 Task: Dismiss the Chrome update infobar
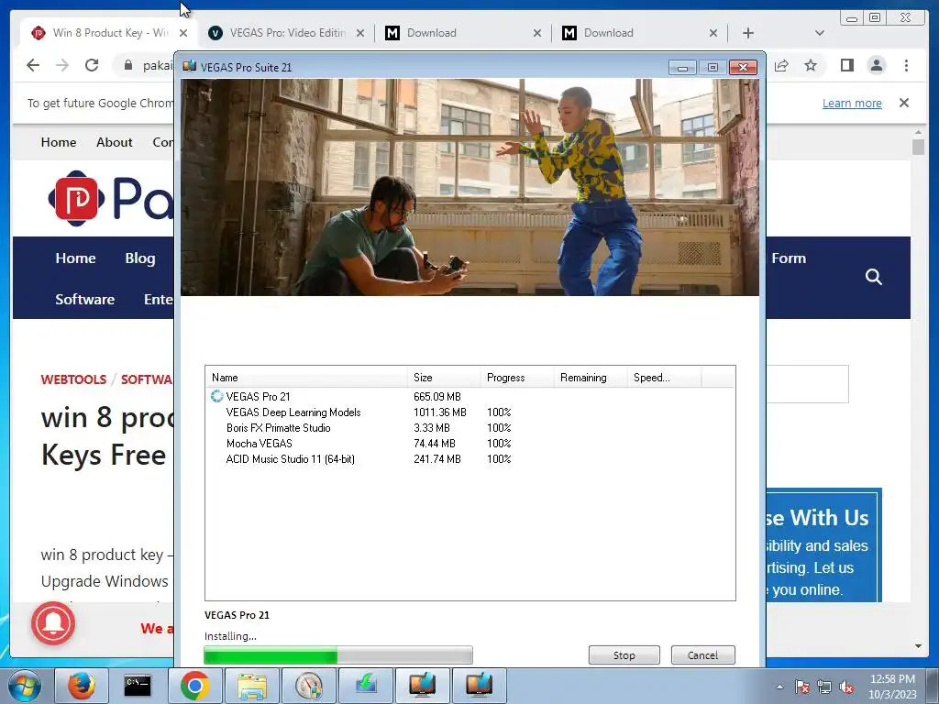tap(904, 103)
